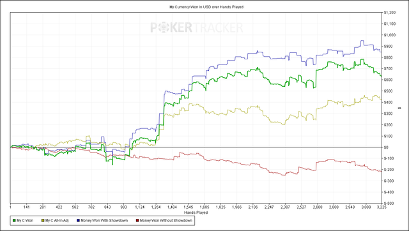Click the 141 hands x-axis tick label
This screenshot has height=231, width=409.
27,207
